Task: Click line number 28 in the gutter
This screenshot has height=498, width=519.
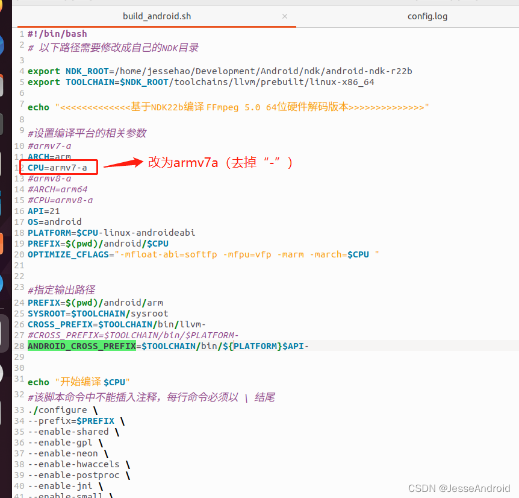Action: click(19, 346)
